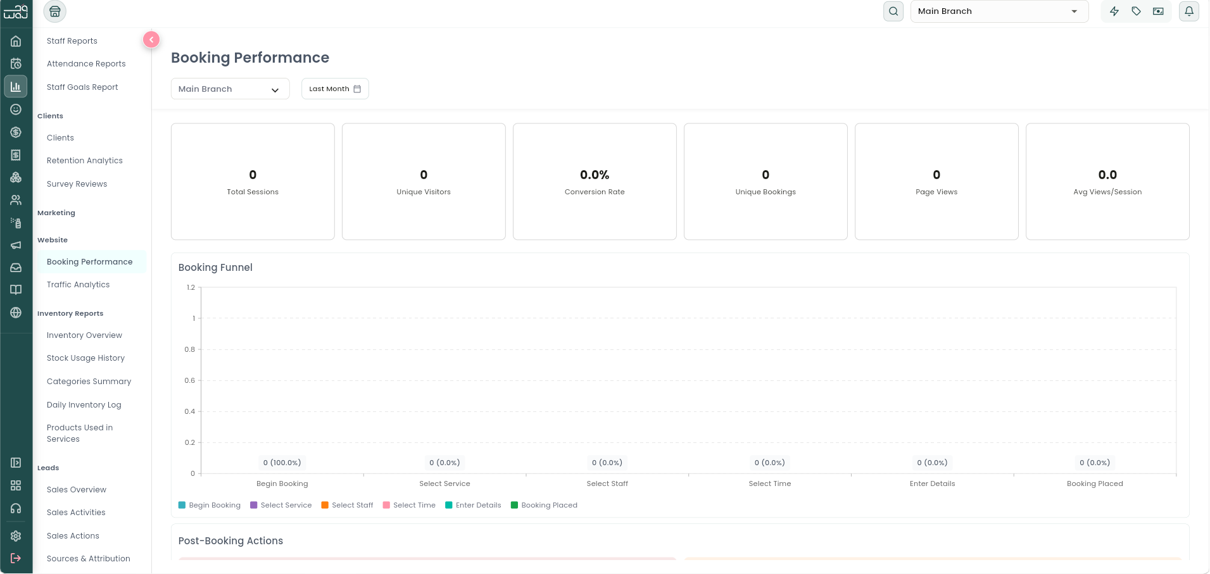
Task: Open the spray bottle products icon
Action: click(x=16, y=223)
